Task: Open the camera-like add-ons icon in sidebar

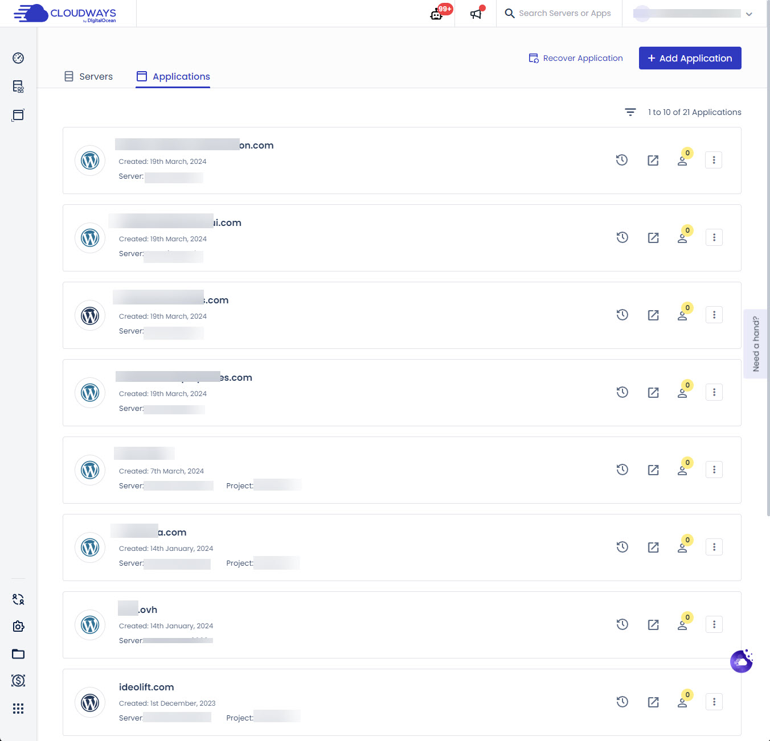Action: point(18,626)
